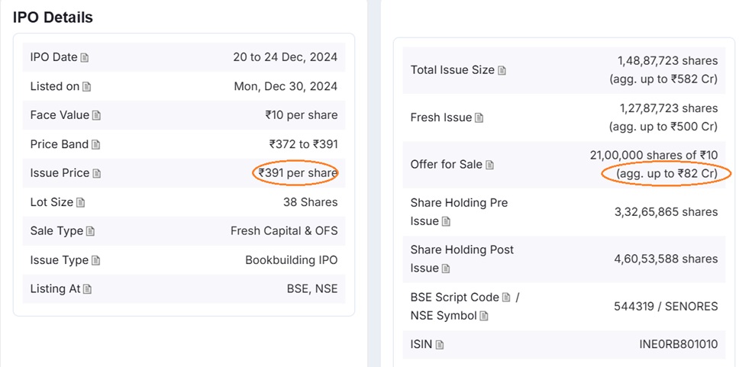Viewport: 739px width, 367px height.
Task: Click the 544319 / SENORES code value
Action: [x=666, y=306]
